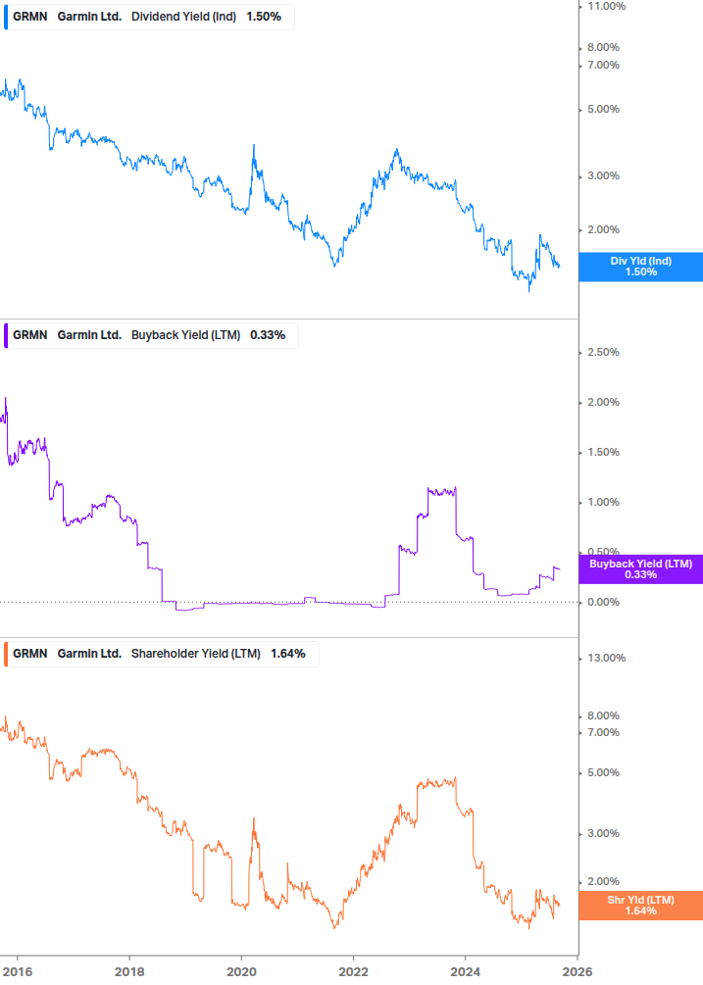Click the 1.64% value in Shareholder Yield legend
703x985 pixels.
click(287, 654)
